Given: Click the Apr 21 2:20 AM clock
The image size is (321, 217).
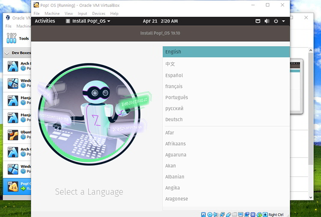Looking at the screenshot, I should click(160, 21).
